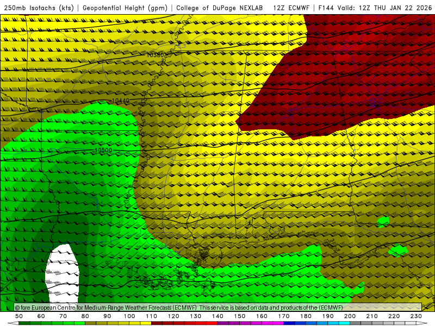Click the ECMWF copyright notice banner
Screen dimensions: 435x326
218,307
